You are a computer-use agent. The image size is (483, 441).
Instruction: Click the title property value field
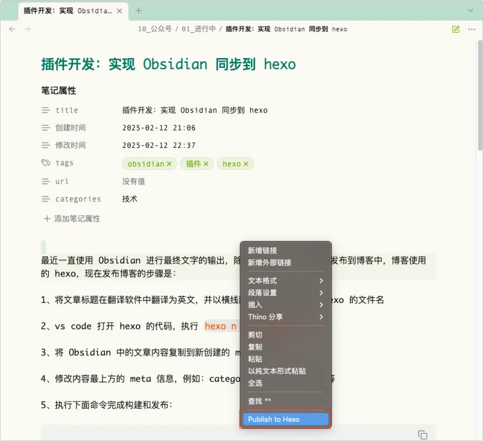click(195, 110)
